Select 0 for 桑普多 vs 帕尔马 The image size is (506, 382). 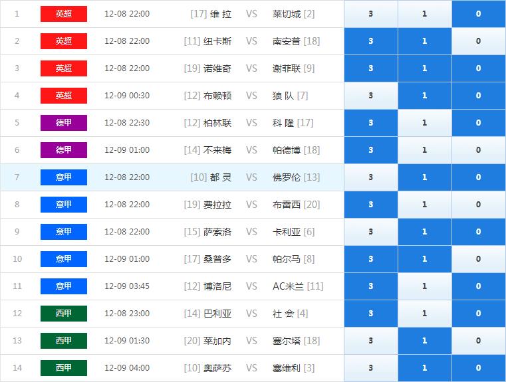(479, 259)
